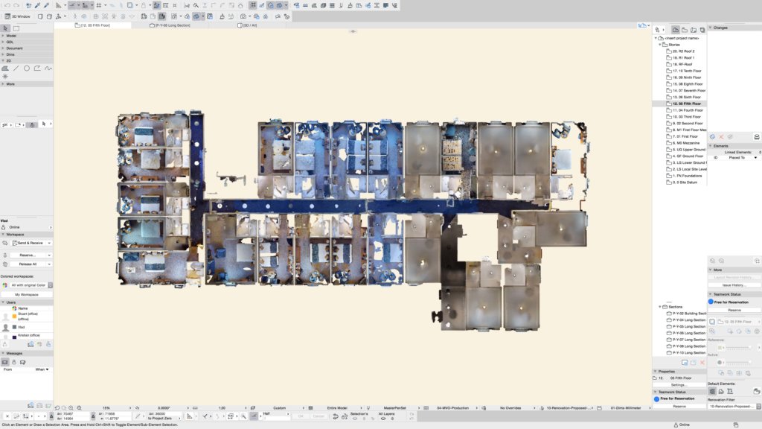This screenshot has width=762, height=429.
Task: Switch to the 3D / All tab
Action: coord(251,25)
